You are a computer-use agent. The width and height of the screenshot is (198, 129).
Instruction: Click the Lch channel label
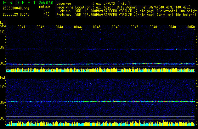click(x=3, y=22)
